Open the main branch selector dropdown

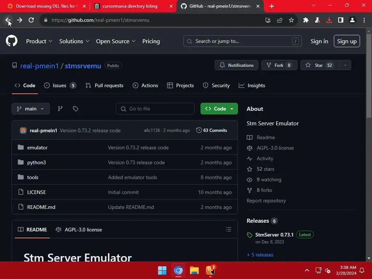(x=31, y=109)
